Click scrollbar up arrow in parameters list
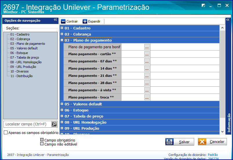Image resolution: width=233 pixels, height=160 pixels. coord(223,28)
